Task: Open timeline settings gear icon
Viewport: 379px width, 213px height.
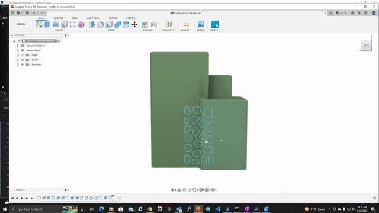Action: point(375,198)
